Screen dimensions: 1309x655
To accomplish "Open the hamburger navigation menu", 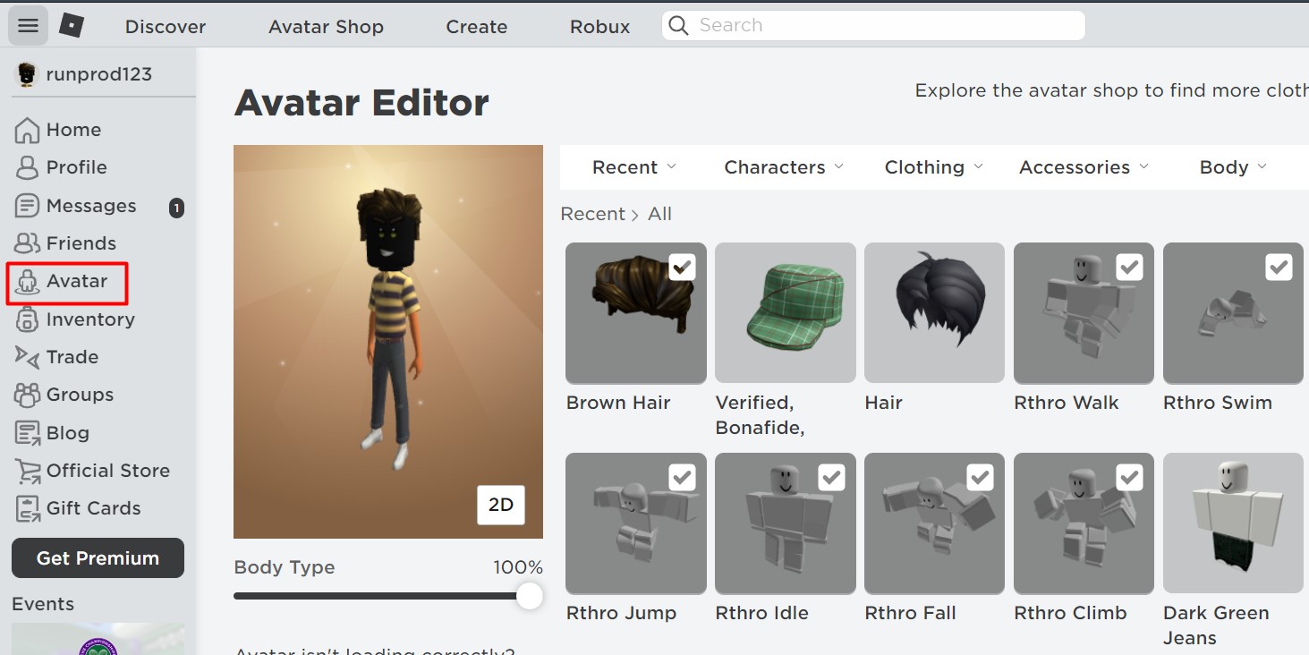I will click(28, 26).
